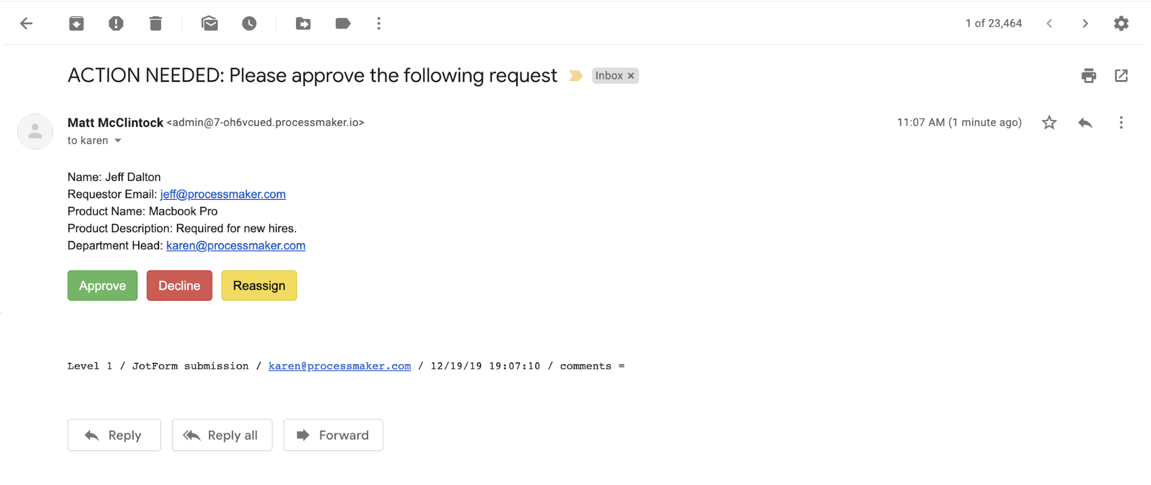Screen dimensions: 1151x485
Task: Open the labels icon in toolbar
Action: click(343, 24)
